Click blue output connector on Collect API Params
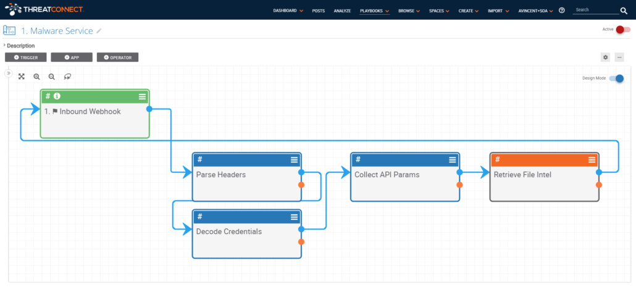The width and height of the screenshot is (636, 287). [459, 172]
